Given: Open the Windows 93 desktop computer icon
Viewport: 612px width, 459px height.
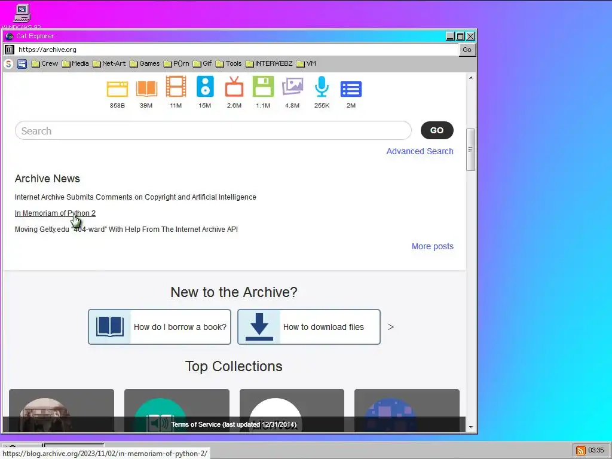Looking at the screenshot, I should click(22, 13).
